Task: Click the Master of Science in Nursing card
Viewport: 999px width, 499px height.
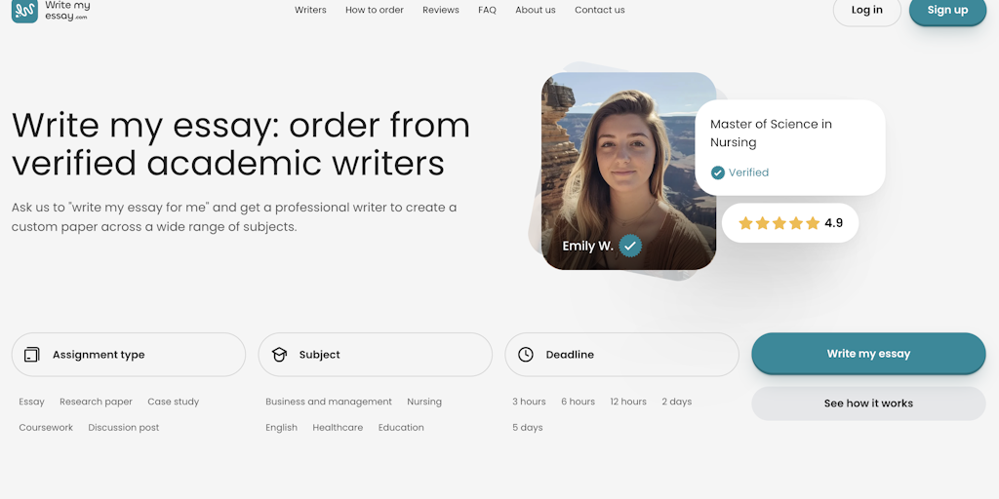Action: (790, 147)
